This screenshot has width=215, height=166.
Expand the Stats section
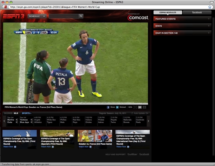tap(182, 26)
